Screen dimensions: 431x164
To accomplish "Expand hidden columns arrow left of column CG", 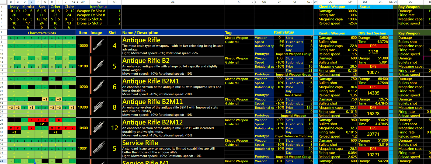I will point(253,2).
